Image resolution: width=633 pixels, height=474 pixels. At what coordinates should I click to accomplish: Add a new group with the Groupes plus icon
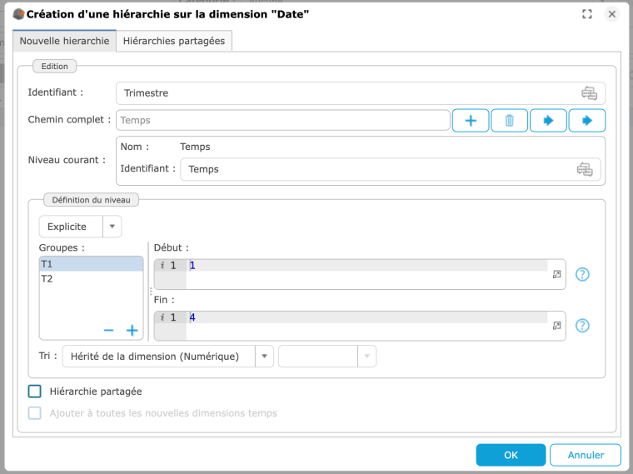click(132, 331)
